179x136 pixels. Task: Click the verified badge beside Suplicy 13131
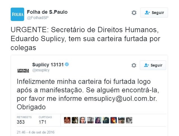(67, 64)
